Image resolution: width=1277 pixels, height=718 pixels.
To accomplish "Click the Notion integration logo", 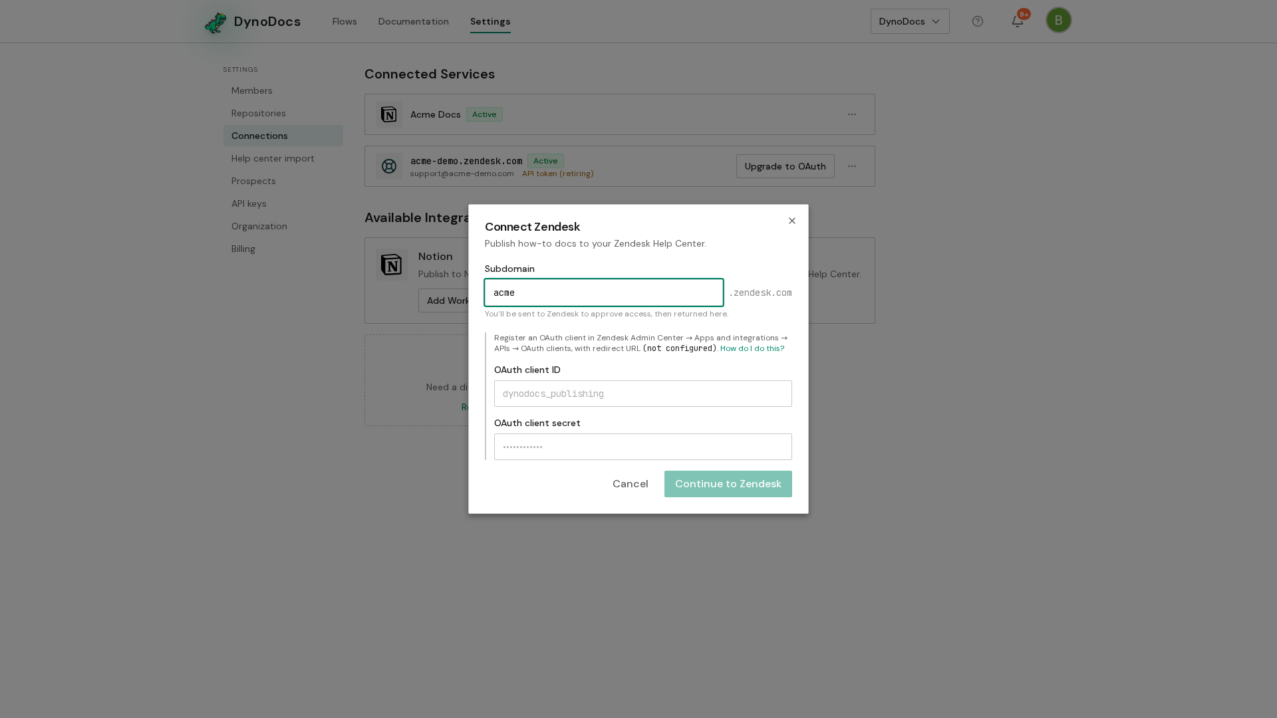I will [392, 265].
